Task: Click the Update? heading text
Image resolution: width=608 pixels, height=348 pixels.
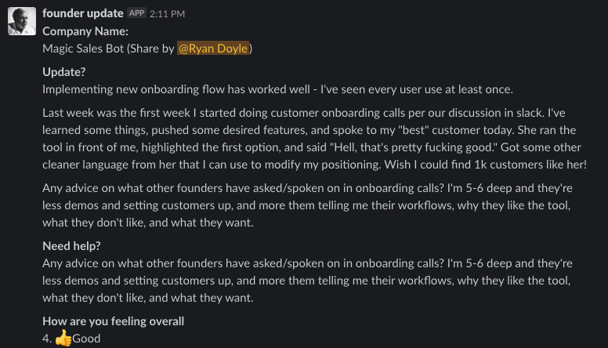Action: (x=64, y=72)
